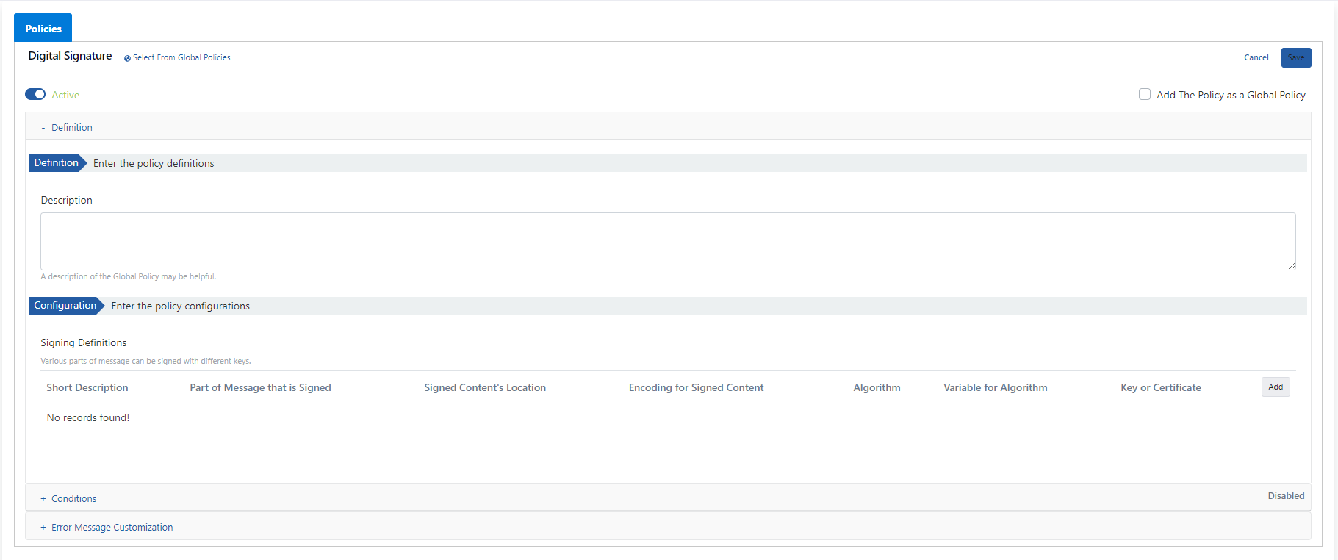Click the blue Configuration step badge
Viewport: 1338px width, 560px height.
(65, 306)
